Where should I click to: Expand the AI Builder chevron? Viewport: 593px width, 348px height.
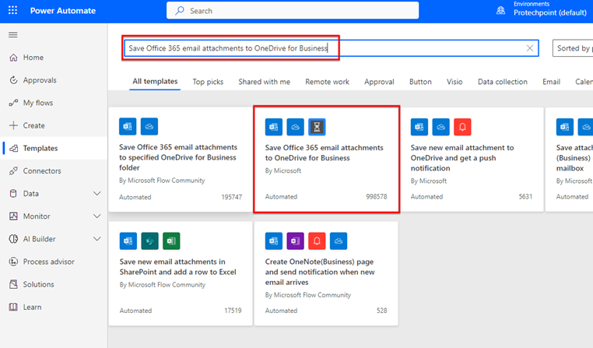(x=96, y=239)
